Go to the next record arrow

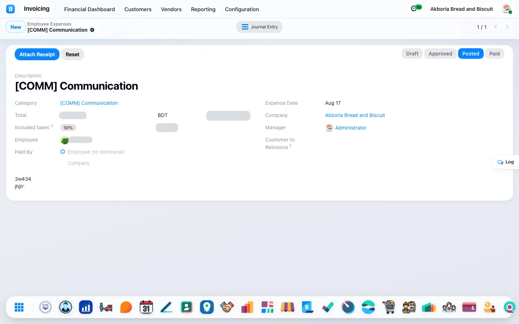coord(507,27)
